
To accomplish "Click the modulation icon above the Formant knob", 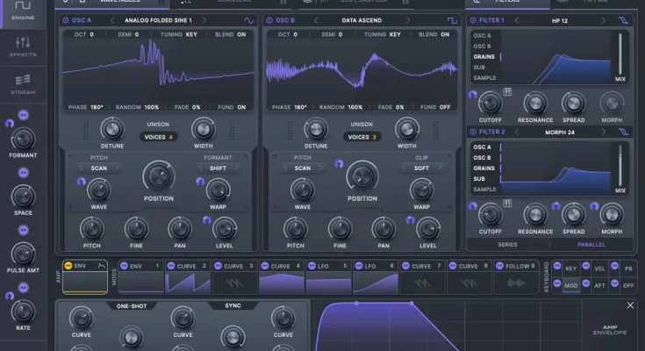I will pos(23,115).
